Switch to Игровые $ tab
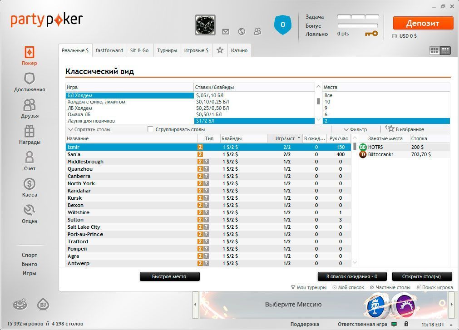The image size is (459, 330). pyautogui.click(x=196, y=50)
